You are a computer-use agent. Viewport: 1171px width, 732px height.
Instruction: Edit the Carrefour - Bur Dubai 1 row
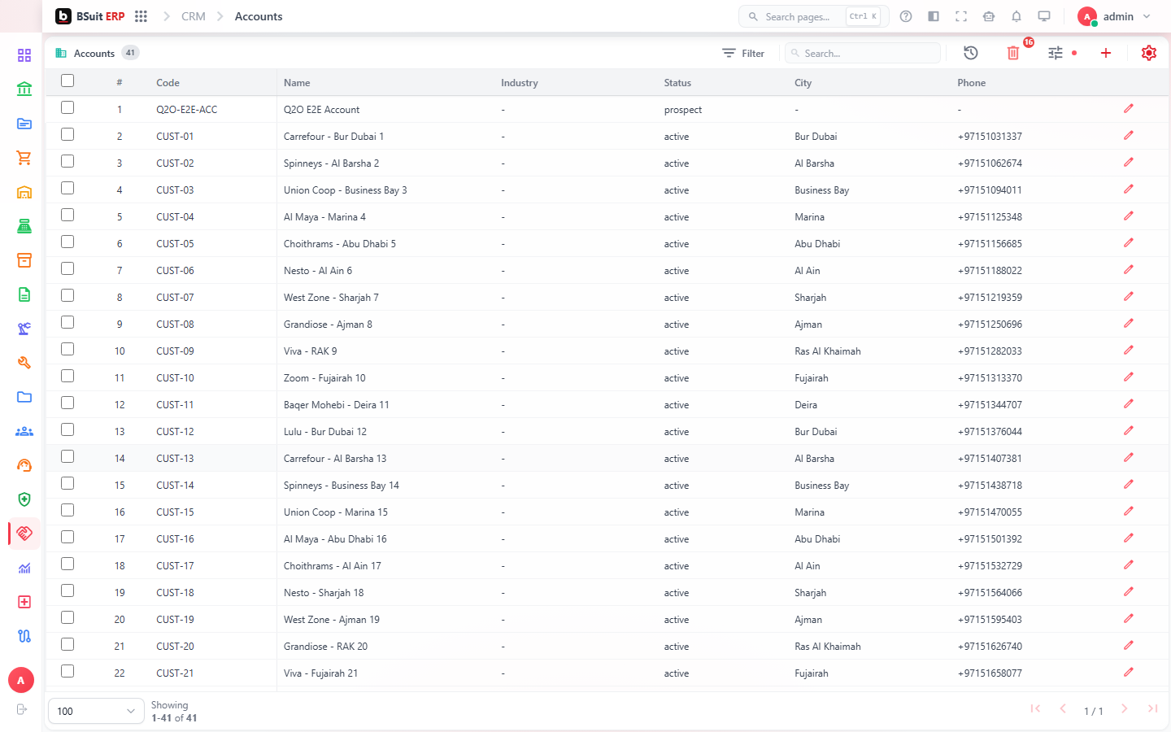tap(1129, 135)
